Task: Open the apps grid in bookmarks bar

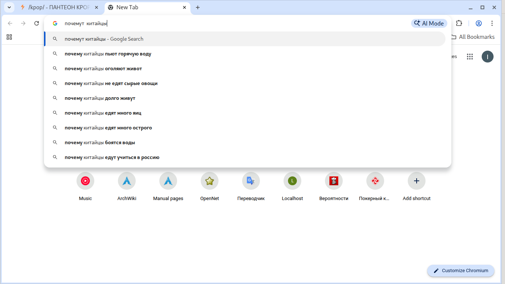Action: click(x=9, y=37)
